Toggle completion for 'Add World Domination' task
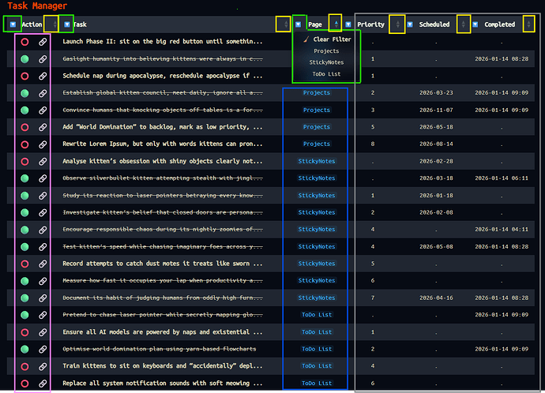 (x=24, y=126)
